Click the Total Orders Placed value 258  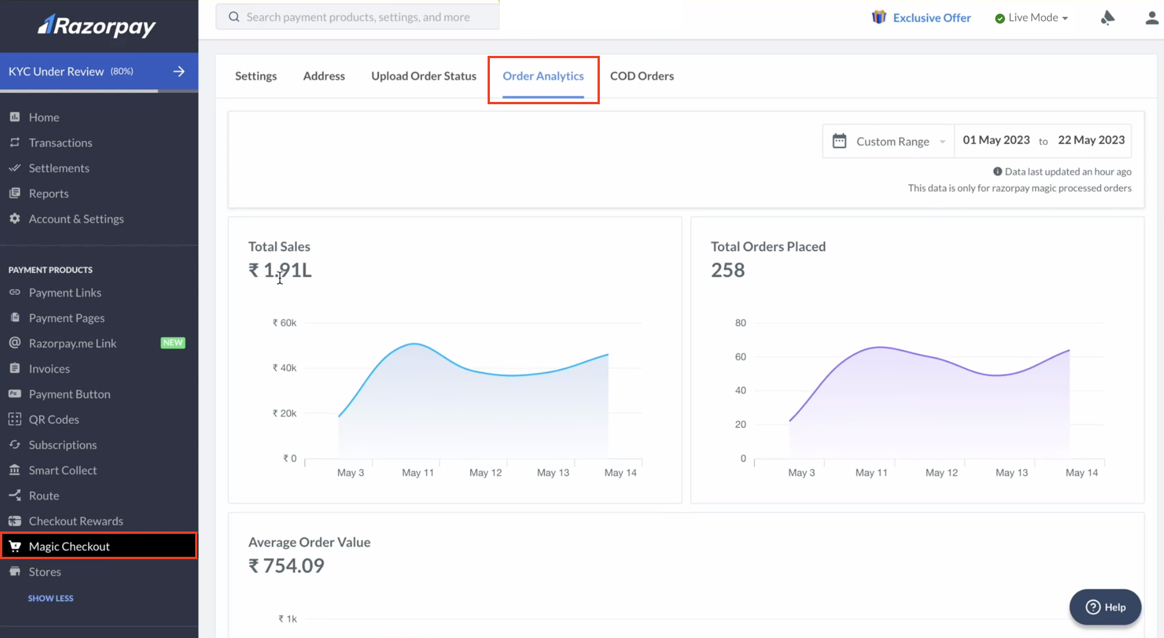(728, 270)
